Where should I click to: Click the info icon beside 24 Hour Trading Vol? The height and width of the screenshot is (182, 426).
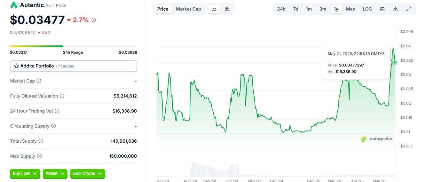tap(57, 111)
